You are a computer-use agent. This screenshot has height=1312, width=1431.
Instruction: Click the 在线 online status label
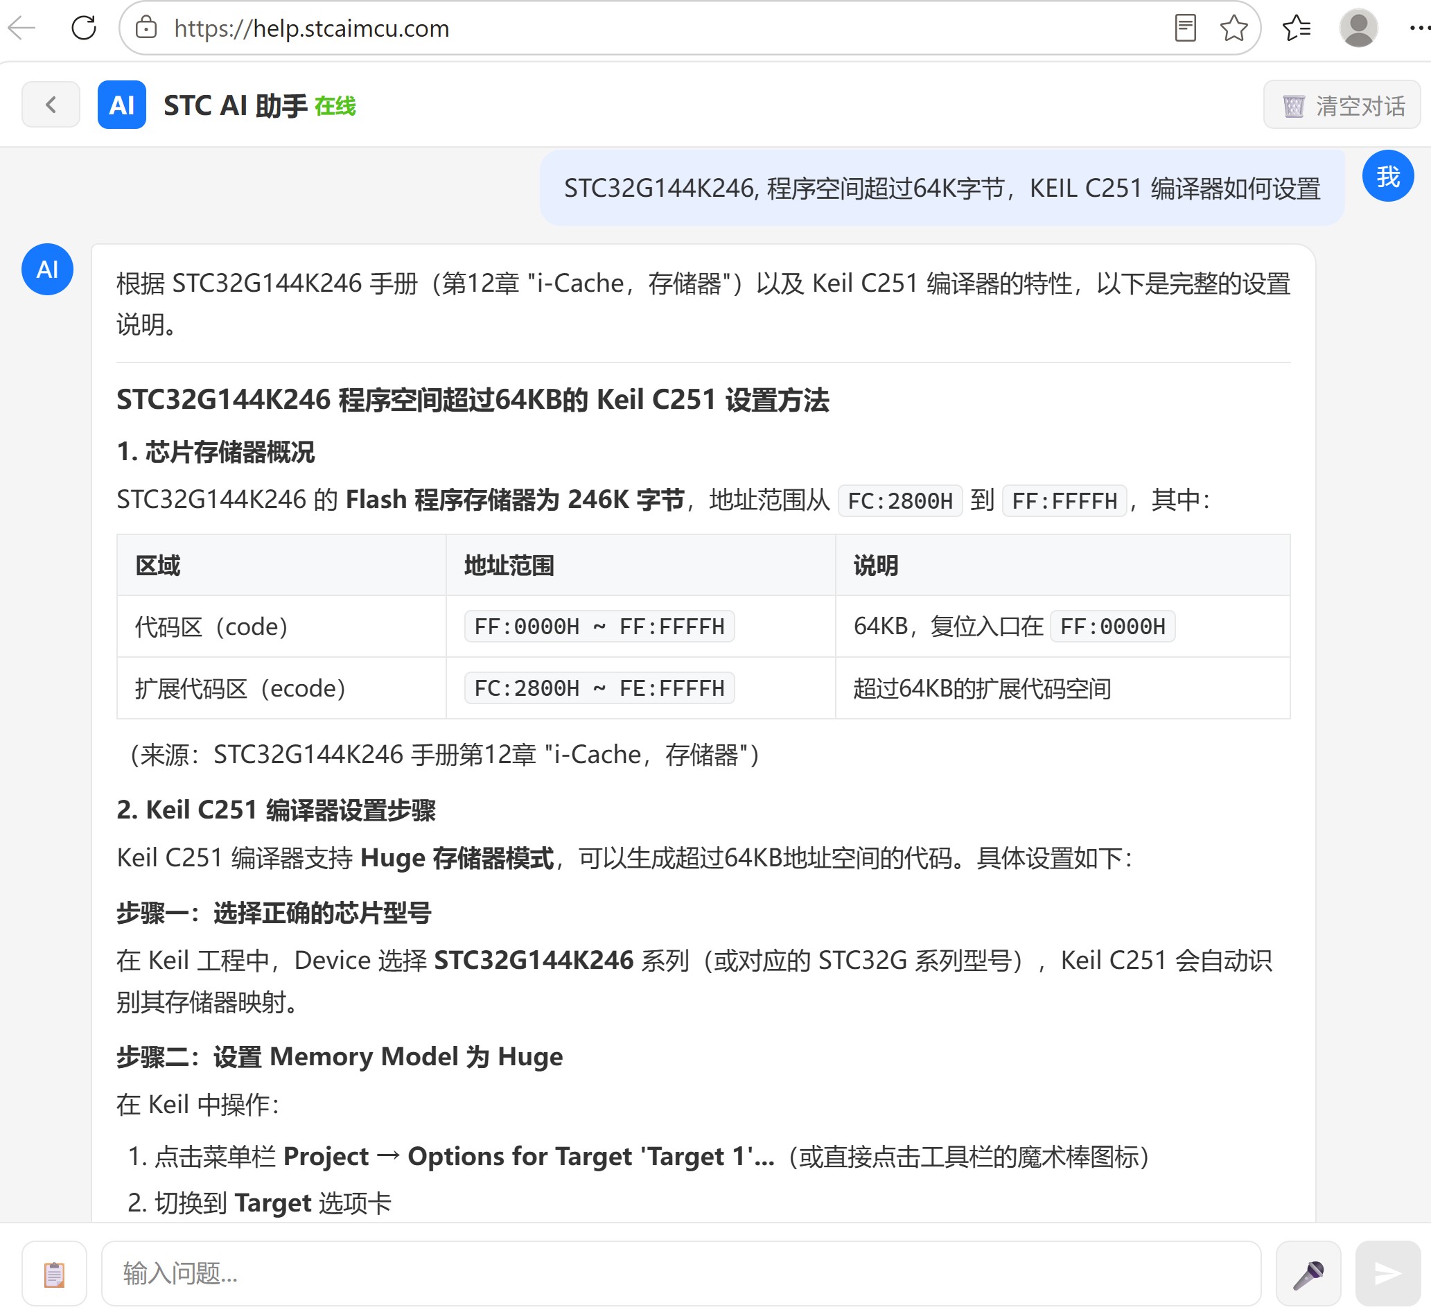point(335,106)
